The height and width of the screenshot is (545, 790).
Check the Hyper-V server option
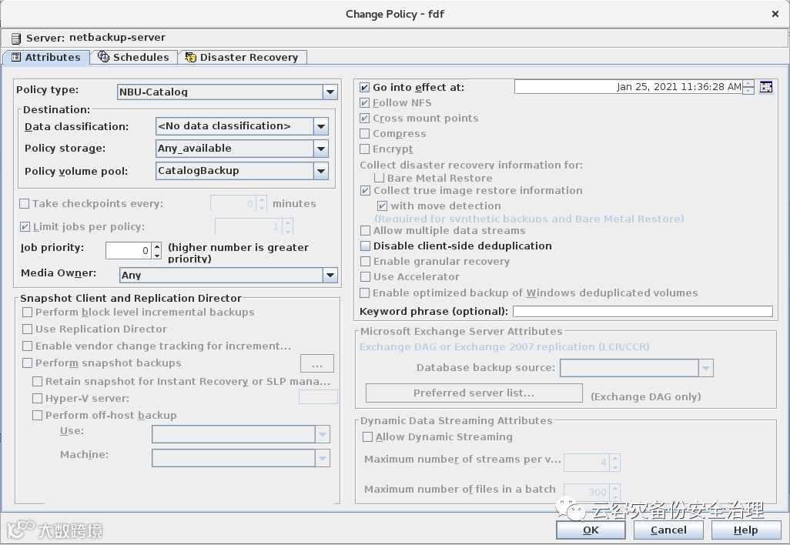pyautogui.click(x=37, y=399)
